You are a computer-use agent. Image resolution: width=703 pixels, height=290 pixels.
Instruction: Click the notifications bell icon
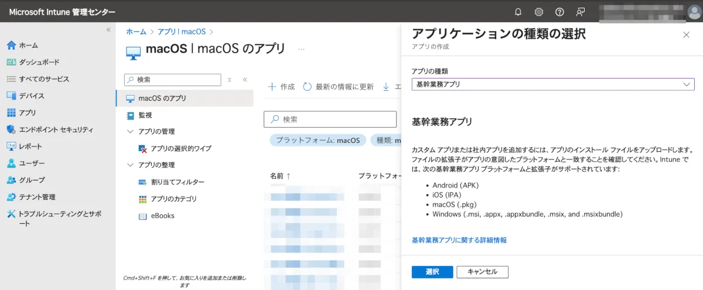518,12
